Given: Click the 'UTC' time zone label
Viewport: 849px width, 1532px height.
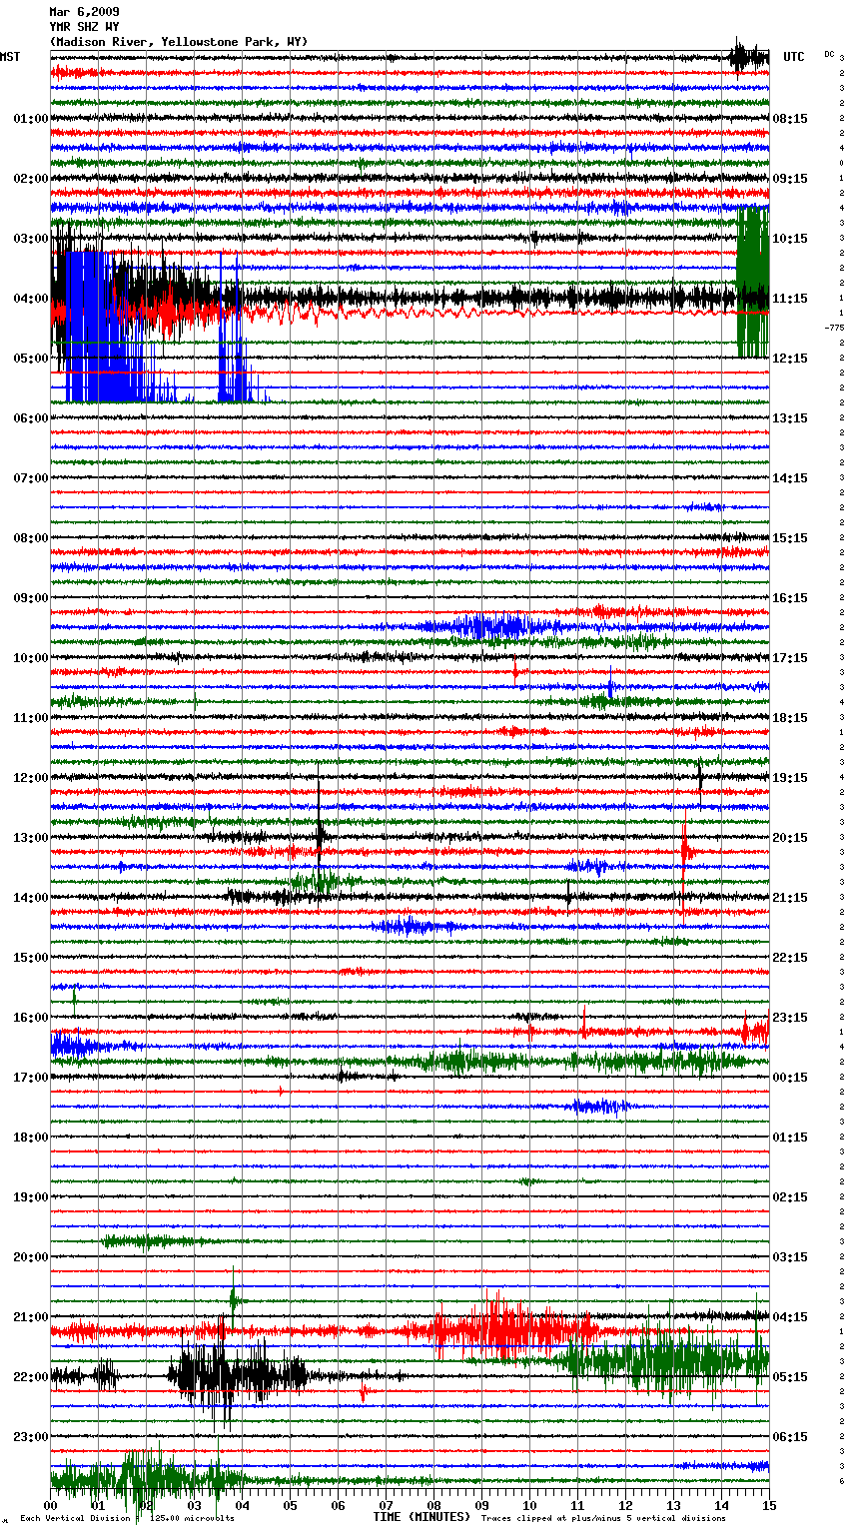Looking at the screenshot, I should [793, 57].
